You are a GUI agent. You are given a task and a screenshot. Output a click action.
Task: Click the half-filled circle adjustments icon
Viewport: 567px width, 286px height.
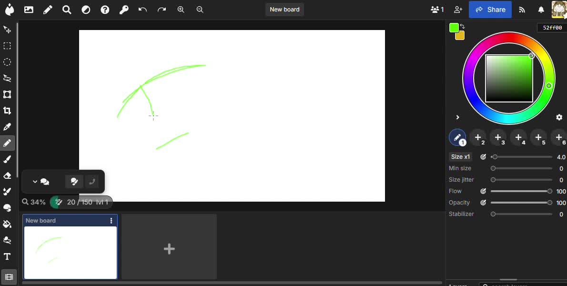click(x=86, y=10)
